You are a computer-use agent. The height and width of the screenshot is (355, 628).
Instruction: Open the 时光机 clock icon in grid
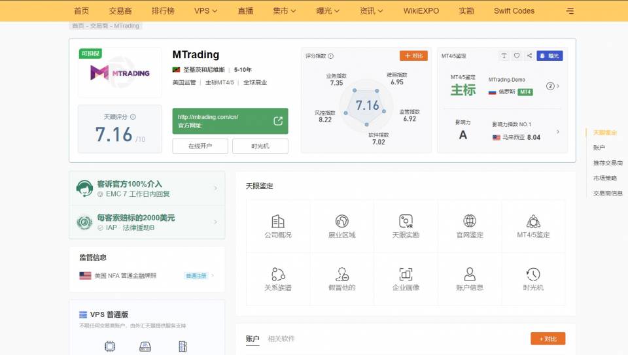[533, 274]
